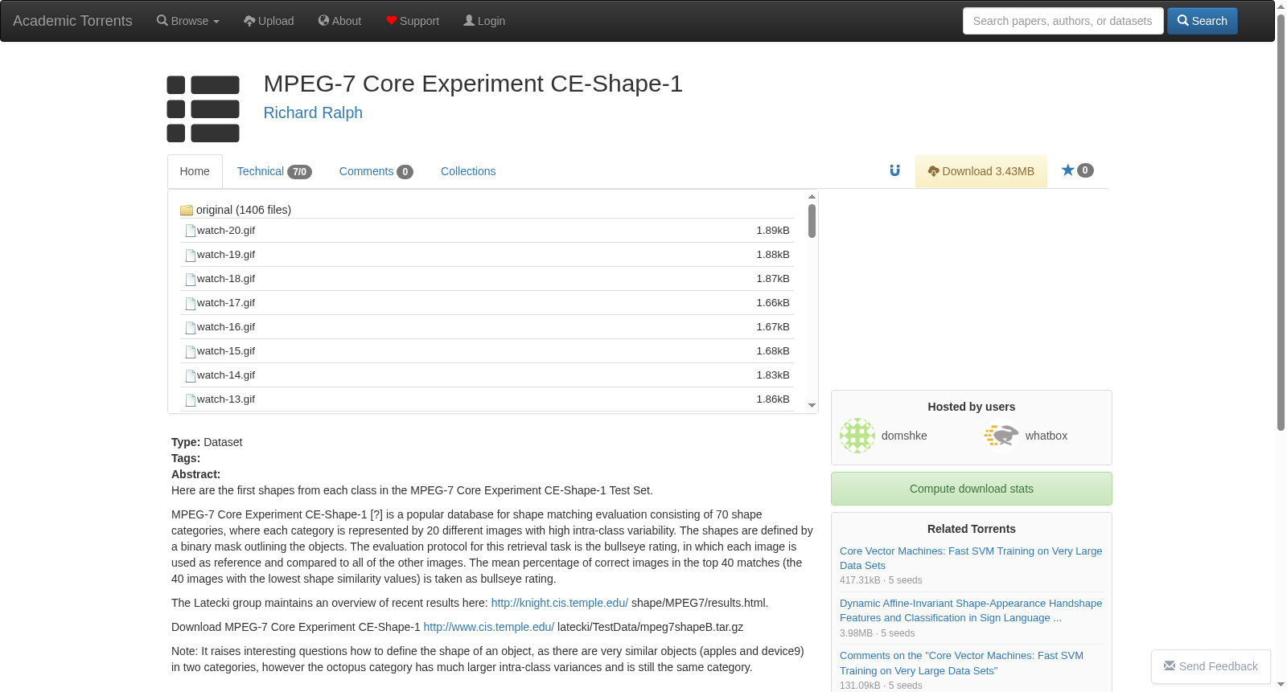Select the watch-14.gif file name
Image resolution: width=1287 pixels, height=692 pixels.
click(226, 375)
